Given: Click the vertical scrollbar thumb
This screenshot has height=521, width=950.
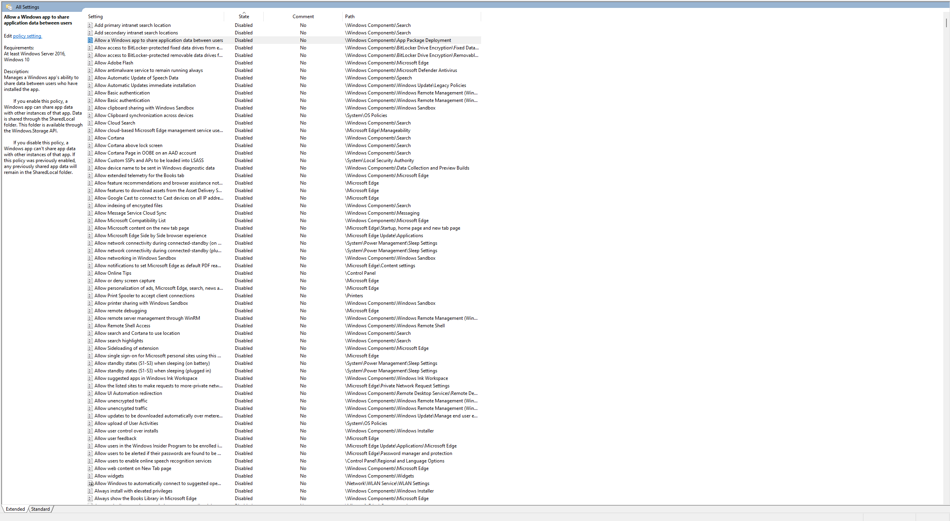Looking at the screenshot, I should 946,22.
